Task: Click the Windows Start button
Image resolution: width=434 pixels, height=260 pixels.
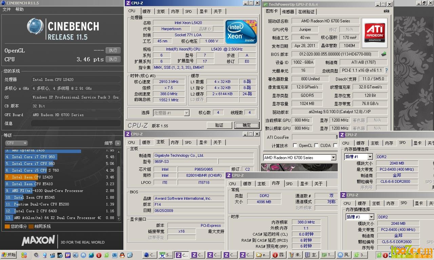Action: [9, 255]
